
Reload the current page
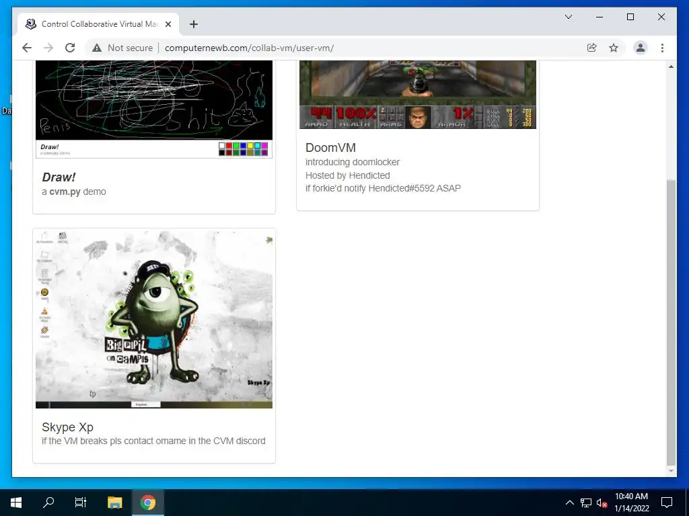(x=70, y=48)
